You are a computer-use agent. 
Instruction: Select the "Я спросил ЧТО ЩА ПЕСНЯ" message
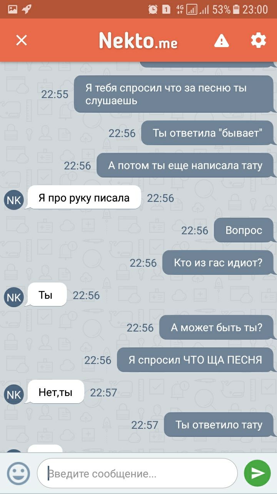pyautogui.click(x=195, y=360)
